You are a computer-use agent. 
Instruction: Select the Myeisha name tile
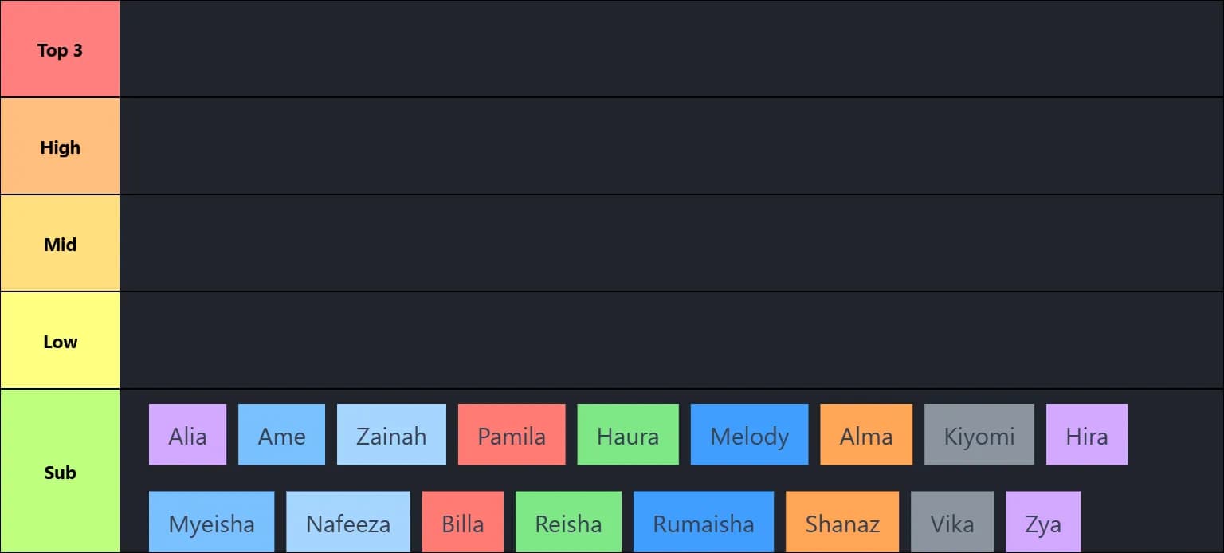tap(211, 523)
